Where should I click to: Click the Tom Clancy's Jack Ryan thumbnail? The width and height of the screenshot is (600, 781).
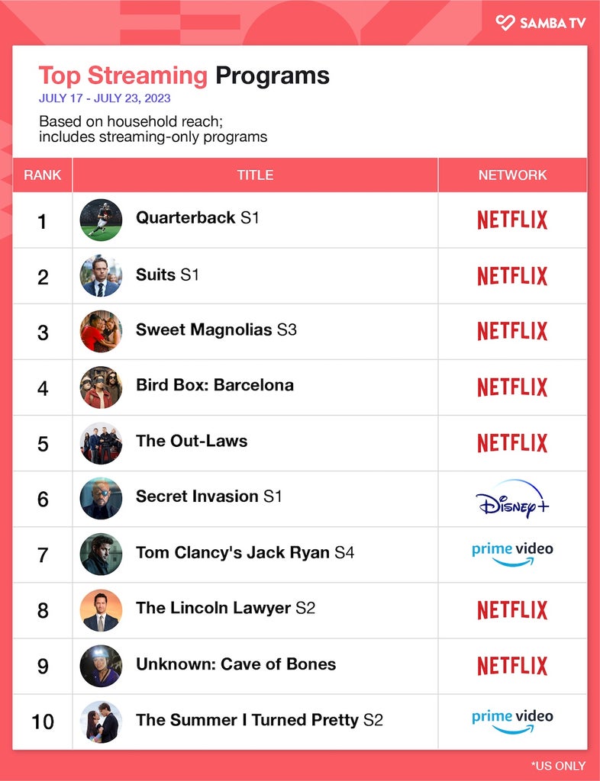(102, 554)
